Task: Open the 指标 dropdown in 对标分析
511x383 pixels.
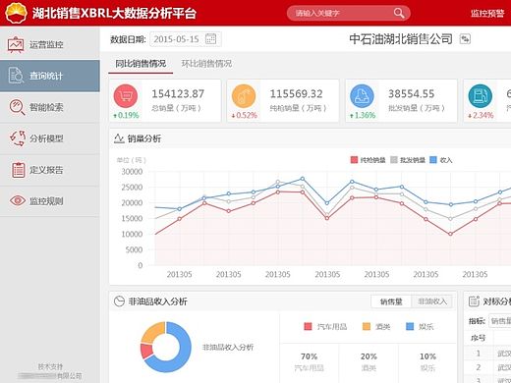Action: [x=500, y=321]
